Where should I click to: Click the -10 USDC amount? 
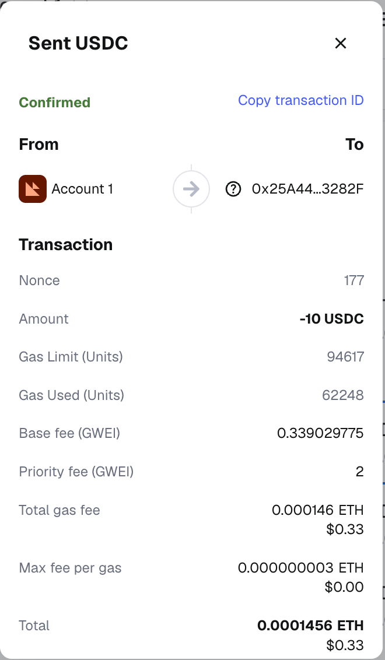331,319
